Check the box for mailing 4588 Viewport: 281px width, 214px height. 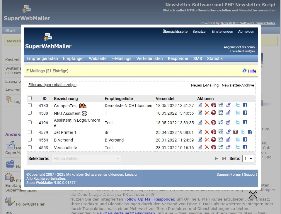(x=30, y=113)
